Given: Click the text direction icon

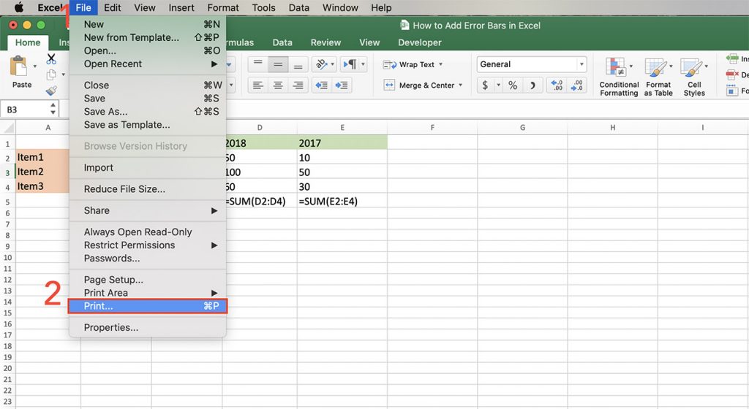Looking at the screenshot, I should click(350, 64).
